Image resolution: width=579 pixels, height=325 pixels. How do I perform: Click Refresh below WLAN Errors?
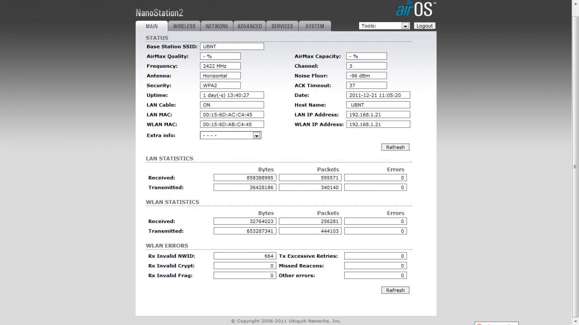pyautogui.click(x=395, y=290)
